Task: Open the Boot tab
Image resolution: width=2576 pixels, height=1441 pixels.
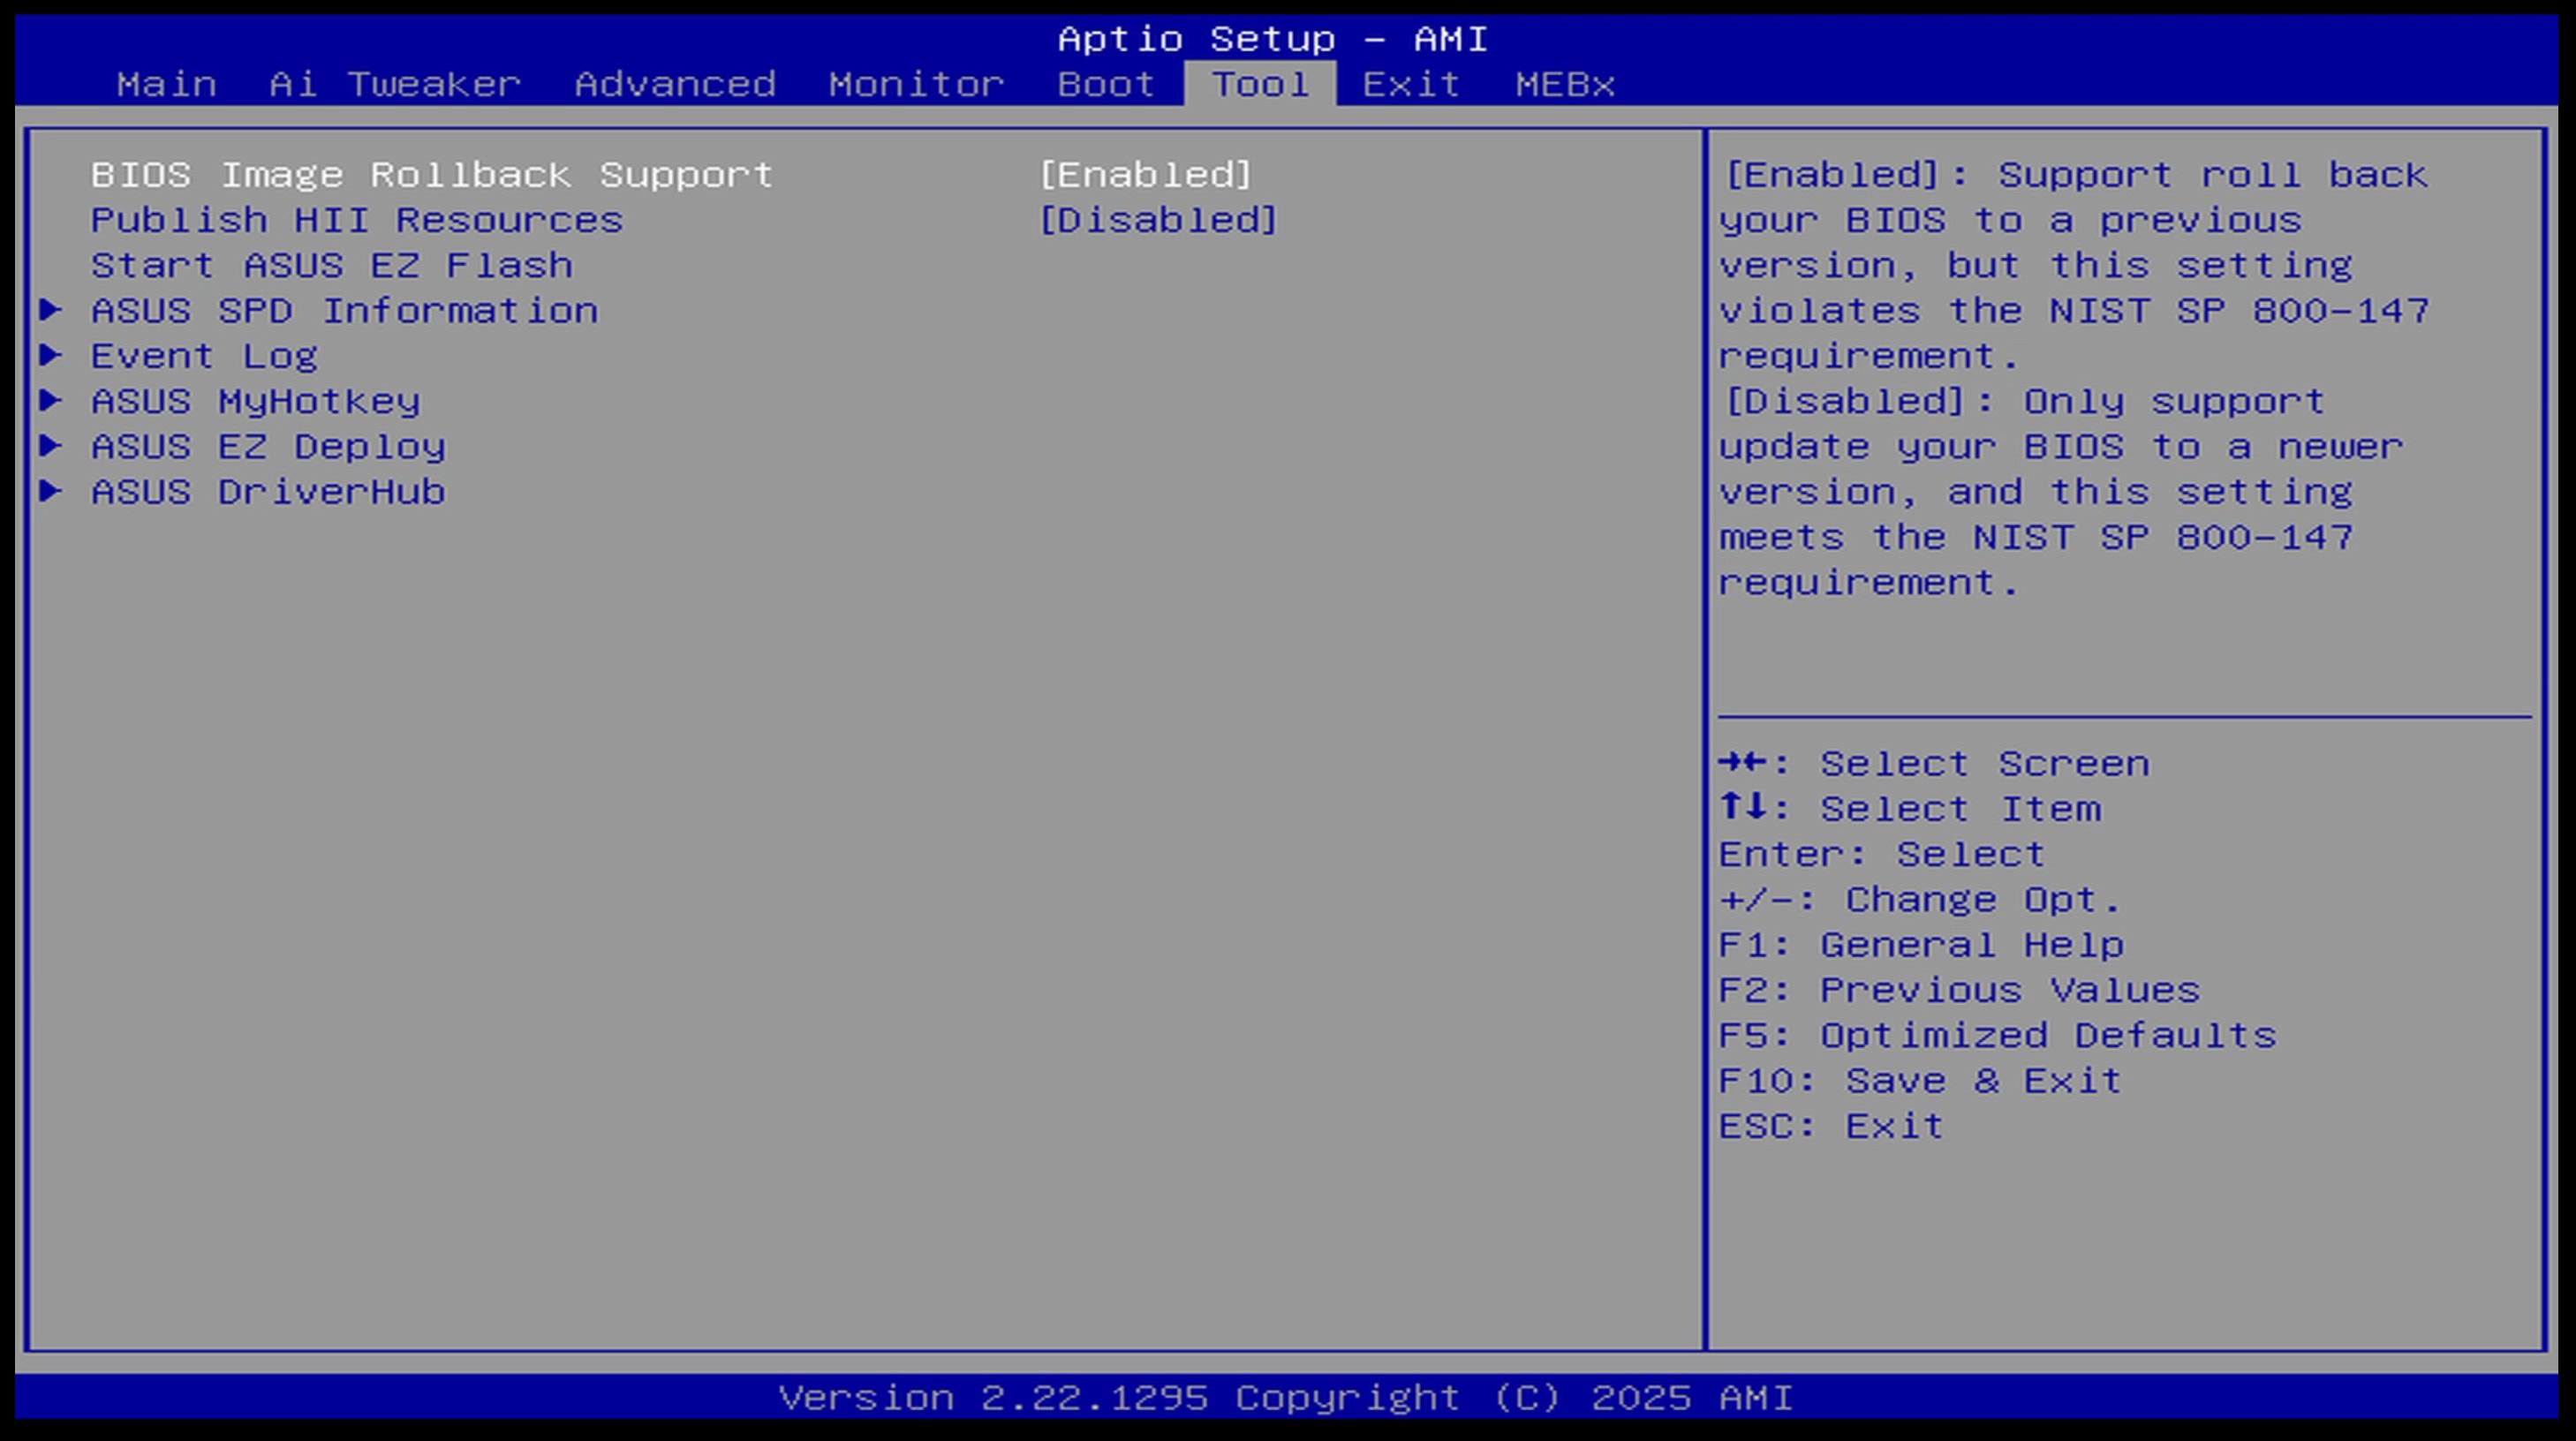Action: pyautogui.click(x=1106, y=84)
